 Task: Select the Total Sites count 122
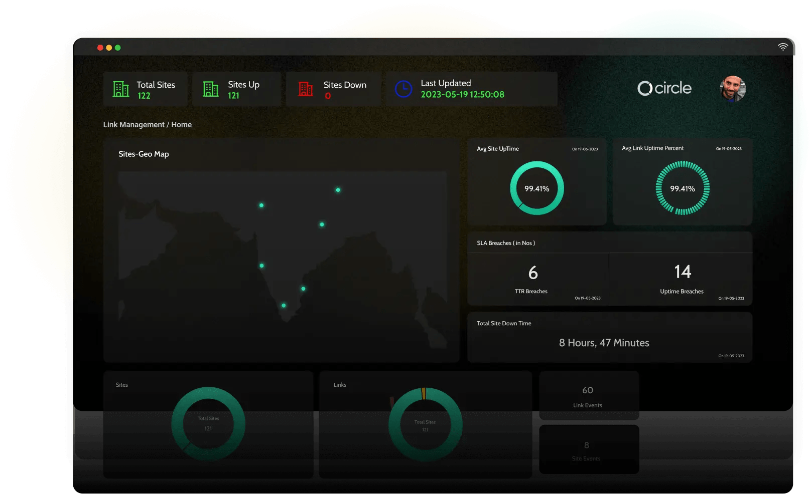pos(144,96)
